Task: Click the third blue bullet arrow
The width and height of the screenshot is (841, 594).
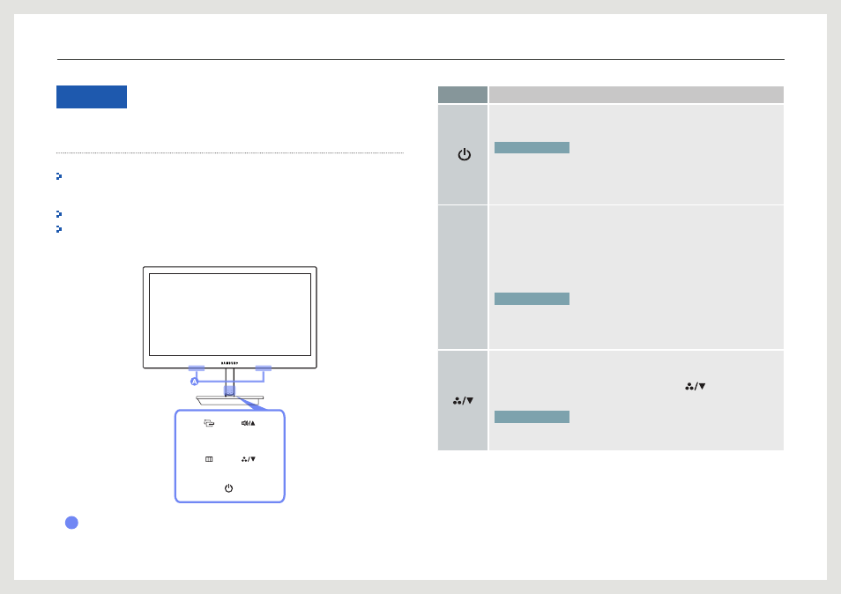Action: tap(59, 229)
